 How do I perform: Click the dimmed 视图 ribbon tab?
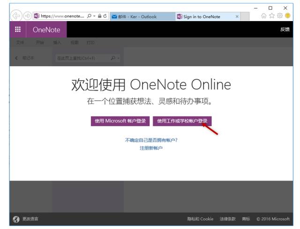tap(75, 43)
